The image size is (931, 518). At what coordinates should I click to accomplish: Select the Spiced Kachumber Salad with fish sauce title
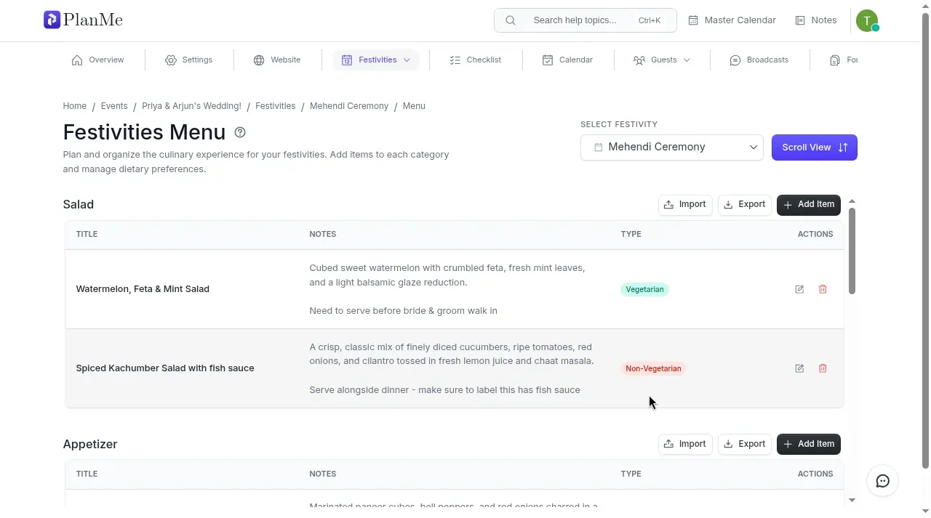[x=165, y=368]
